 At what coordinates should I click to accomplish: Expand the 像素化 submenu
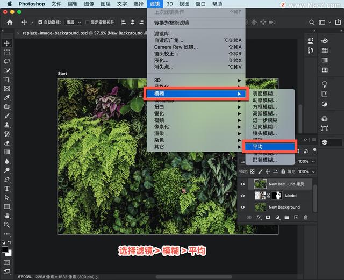[197, 127]
